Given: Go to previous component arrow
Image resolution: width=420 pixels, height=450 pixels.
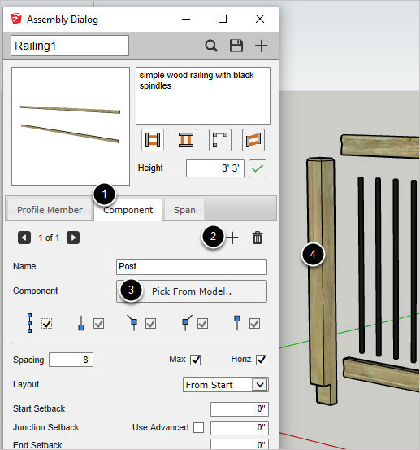Looking at the screenshot, I should (x=24, y=238).
